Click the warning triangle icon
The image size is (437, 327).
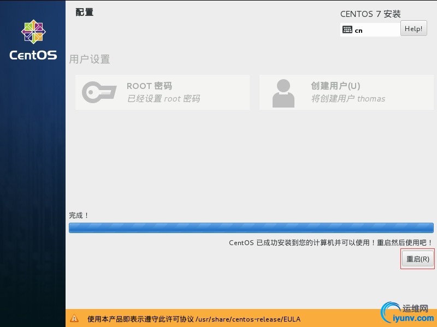pyautogui.click(x=74, y=318)
